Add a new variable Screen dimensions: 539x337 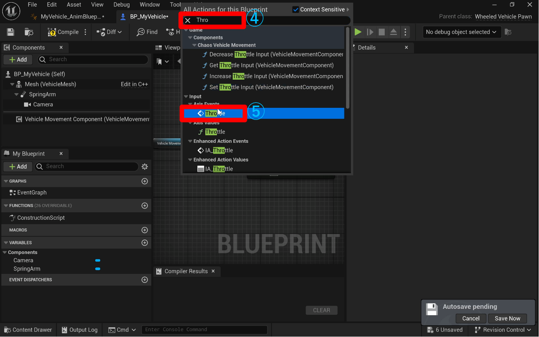click(145, 243)
